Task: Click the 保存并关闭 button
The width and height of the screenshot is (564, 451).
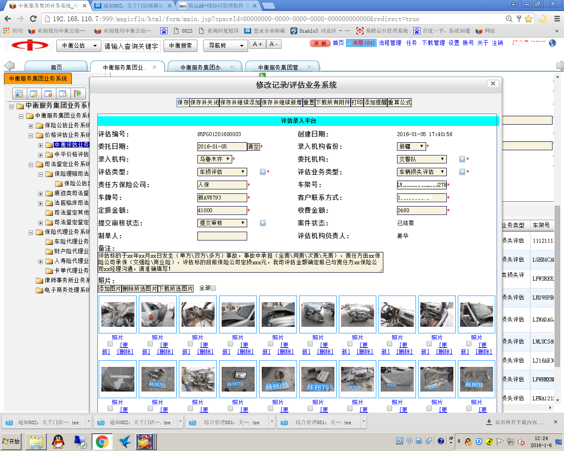Action: [x=204, y=102]
